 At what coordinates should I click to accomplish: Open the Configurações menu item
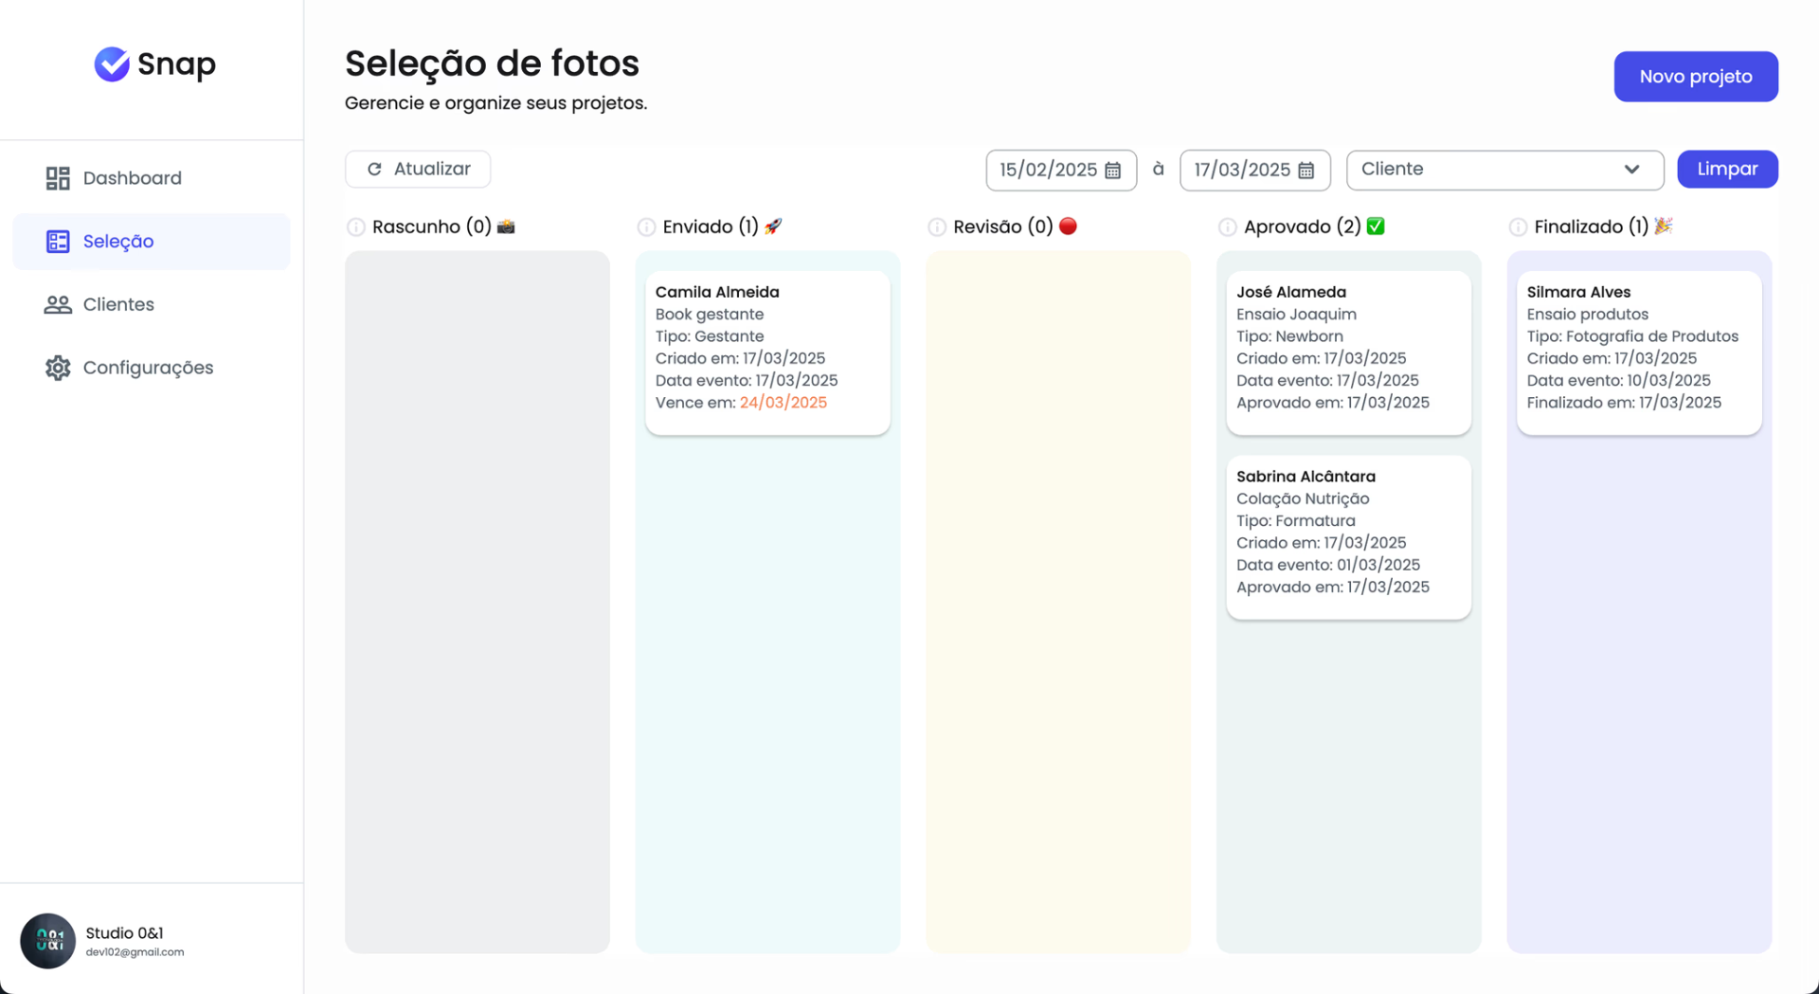coord(152,368)
